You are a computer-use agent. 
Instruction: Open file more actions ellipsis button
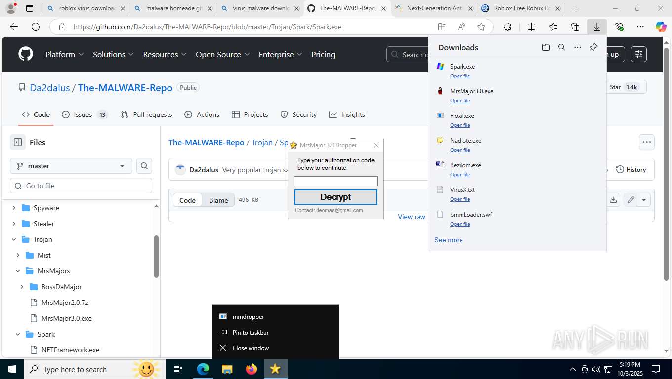pyautogui.click(x=646, y=142)
